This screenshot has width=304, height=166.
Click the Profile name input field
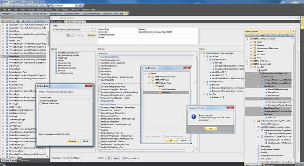click(x=72, y=30)
